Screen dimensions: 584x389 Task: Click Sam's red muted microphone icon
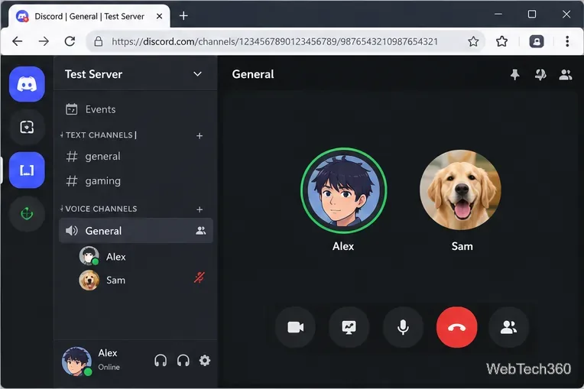(x=200, y=277)
